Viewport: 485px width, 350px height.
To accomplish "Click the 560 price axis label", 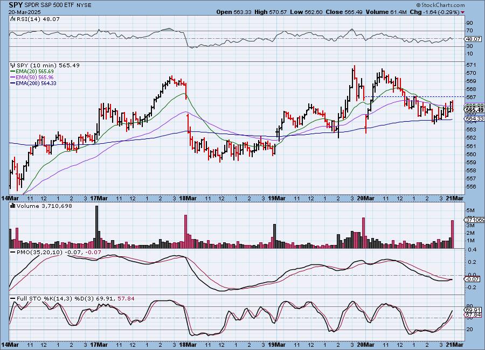I will pos(471,155).
